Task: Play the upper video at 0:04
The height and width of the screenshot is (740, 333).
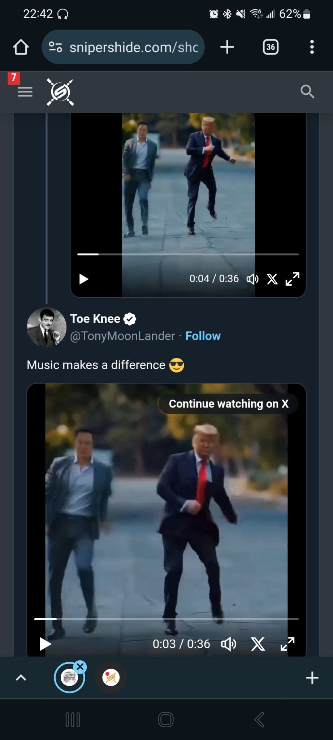Action: pos(84,279)
